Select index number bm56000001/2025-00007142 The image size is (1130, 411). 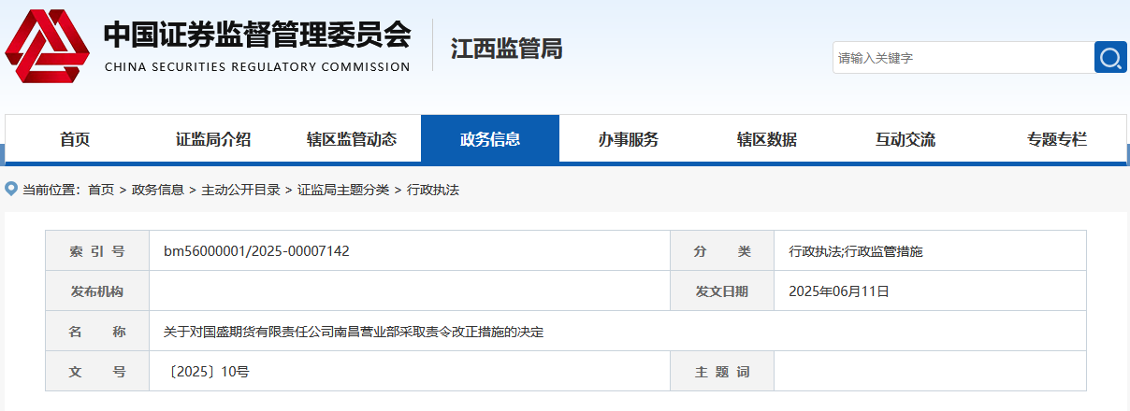point(256,251)
